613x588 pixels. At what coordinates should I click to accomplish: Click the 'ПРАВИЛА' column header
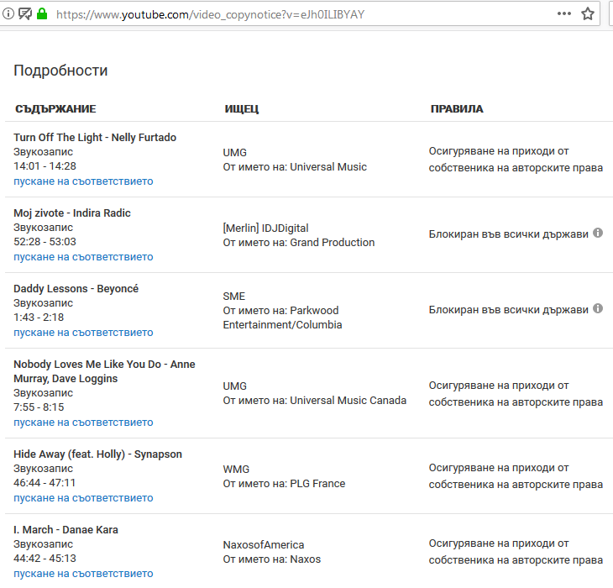click(457, 108)
